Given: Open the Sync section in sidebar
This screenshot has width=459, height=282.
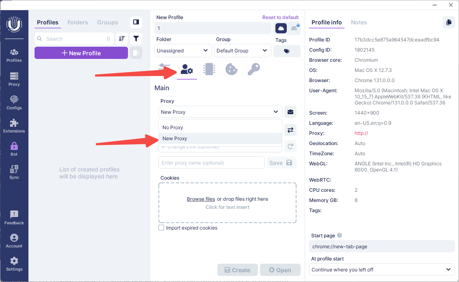Looking at the screenshot, I should point(14,172).
